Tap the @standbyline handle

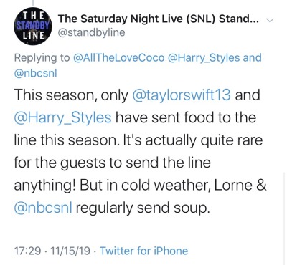coord(92,33)
